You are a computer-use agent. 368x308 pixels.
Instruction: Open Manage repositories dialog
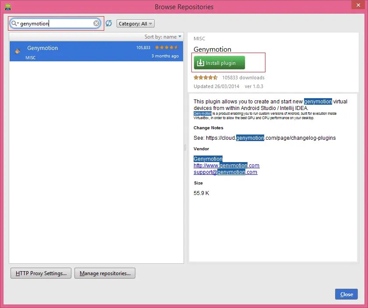[105, 273]
